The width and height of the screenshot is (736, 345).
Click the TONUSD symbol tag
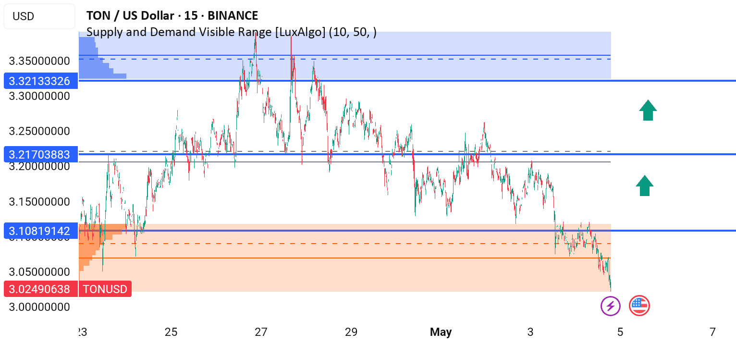pyautogui.click(x=105, y=289)
